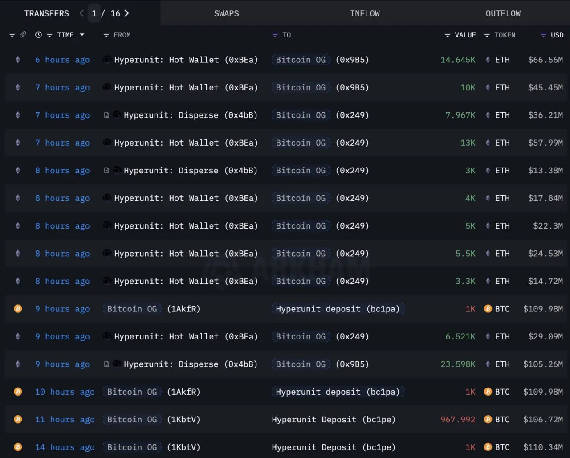This screenshot has height=458, width=570.
Task: Click ETH token icon in $22.3M row
Action: click(488, 226)
